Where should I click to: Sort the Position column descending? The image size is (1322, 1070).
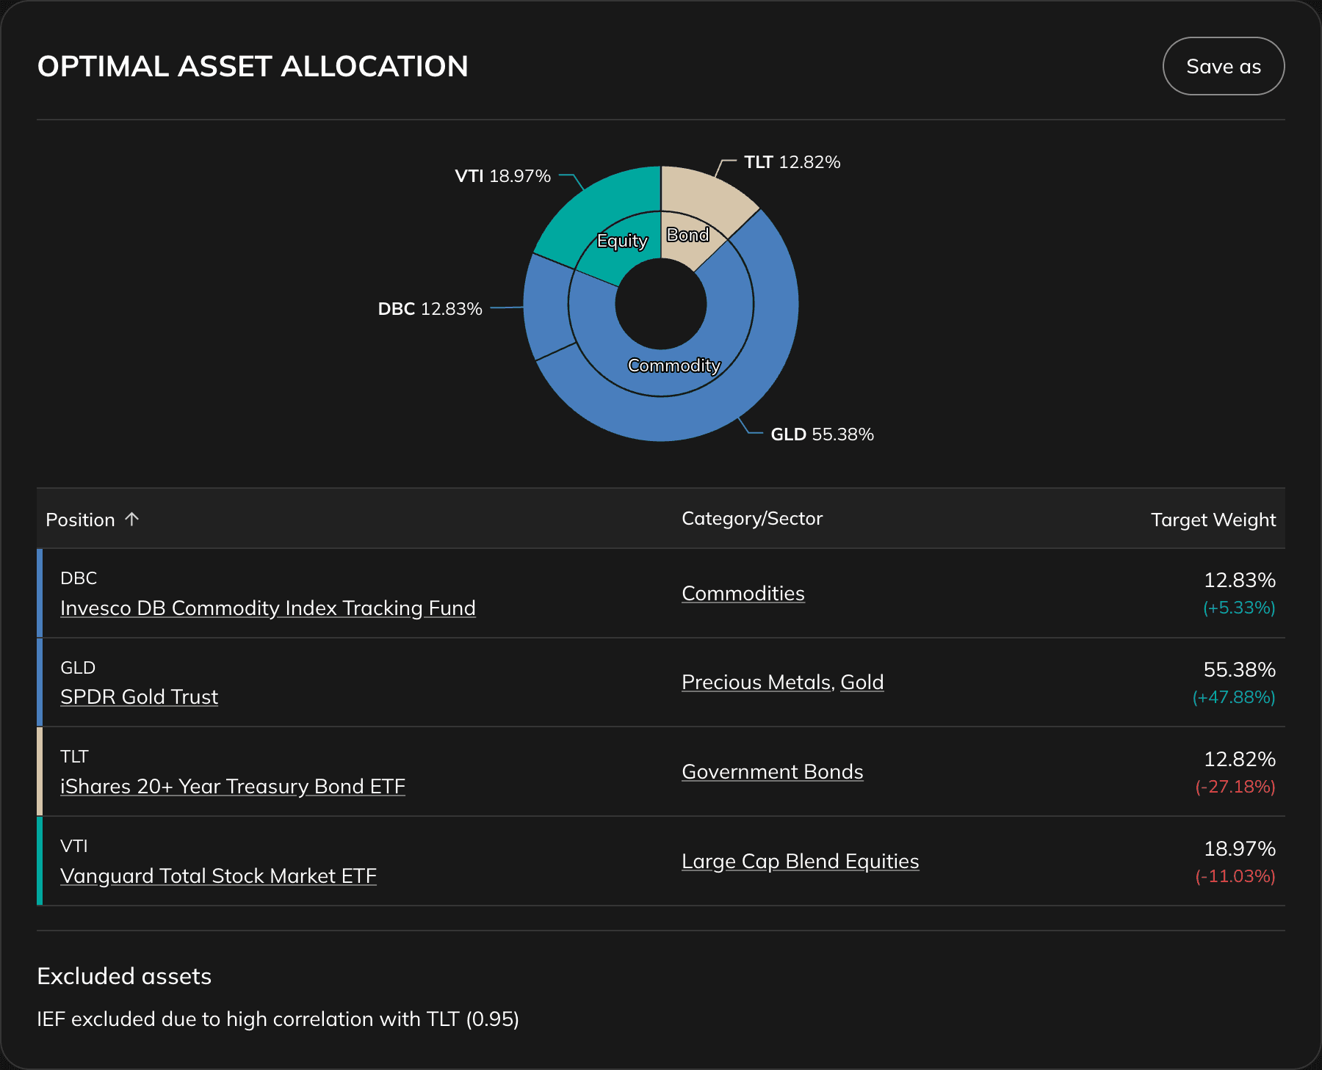92,519
